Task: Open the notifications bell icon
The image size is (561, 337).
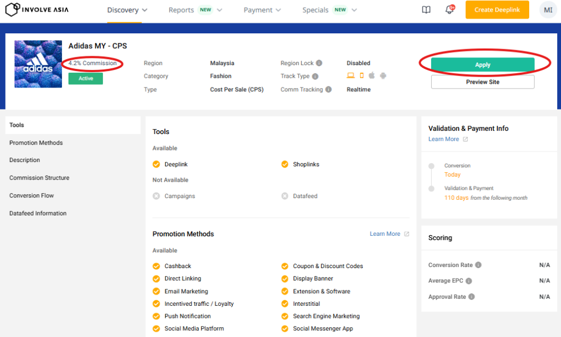Action: (449, 10)
